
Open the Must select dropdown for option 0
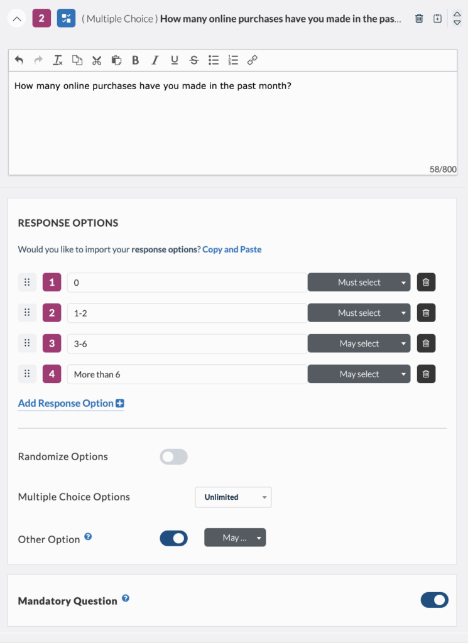pos(359,283)
